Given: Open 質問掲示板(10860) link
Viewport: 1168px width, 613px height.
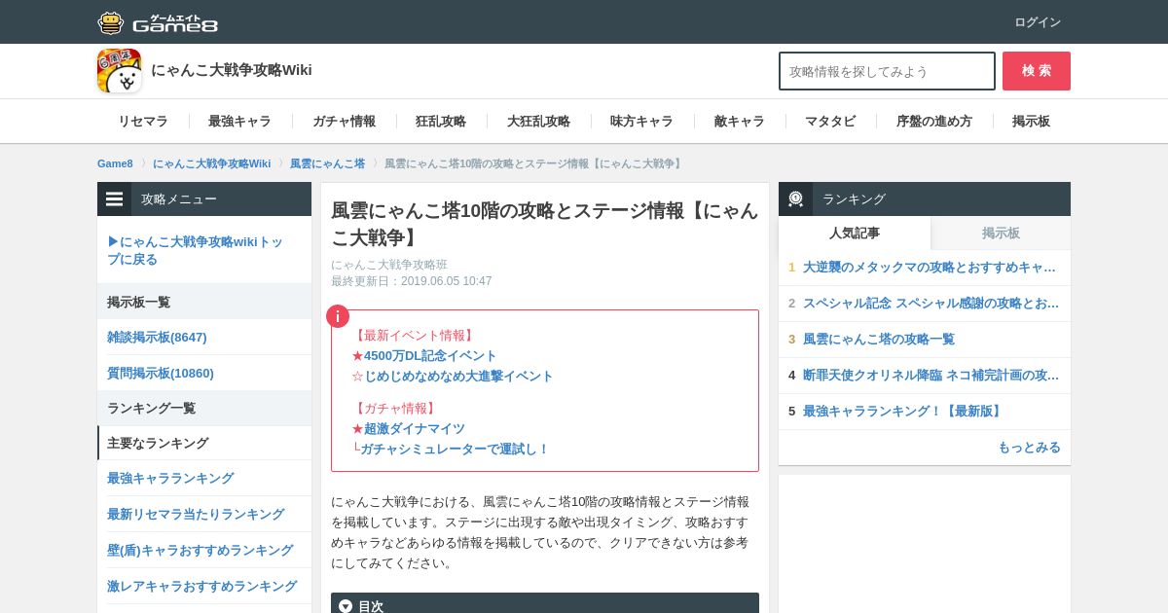Looking at the screenshot, I should [x=161, y=373].
